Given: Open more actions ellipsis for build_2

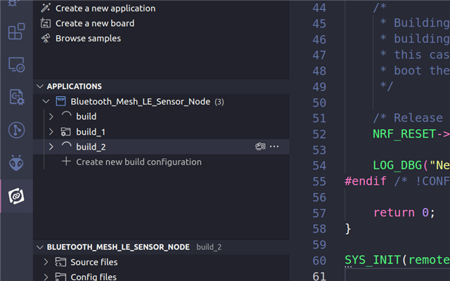Looking at the screenshot, I should point(274,147).
